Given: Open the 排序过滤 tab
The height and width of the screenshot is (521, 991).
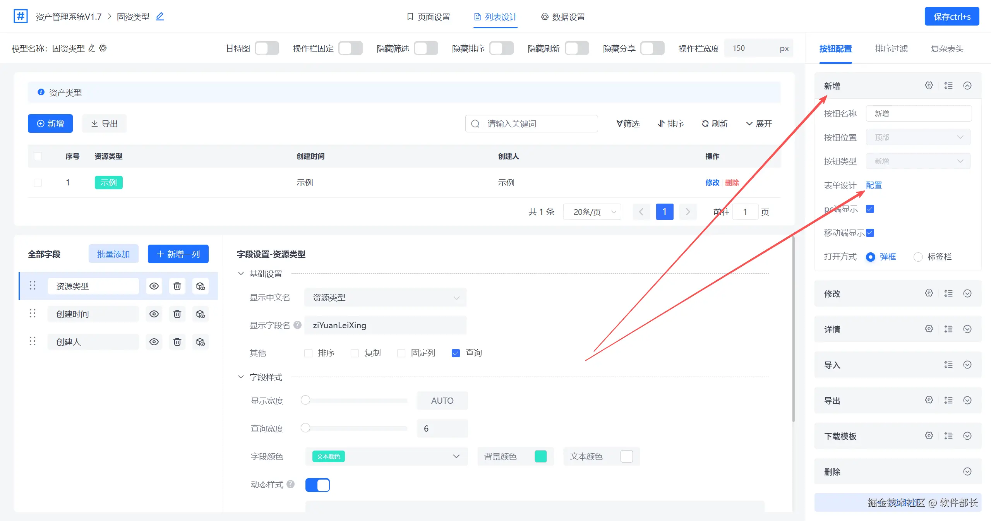Looking at the screenshot, I should tap(891, 49).
